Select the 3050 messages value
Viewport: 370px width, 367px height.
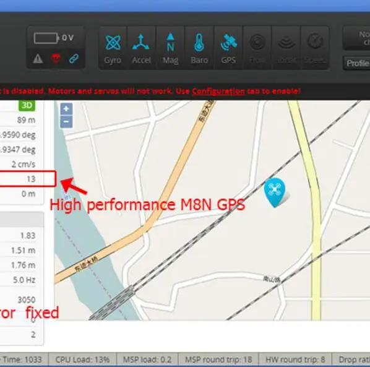pos(27,300)
